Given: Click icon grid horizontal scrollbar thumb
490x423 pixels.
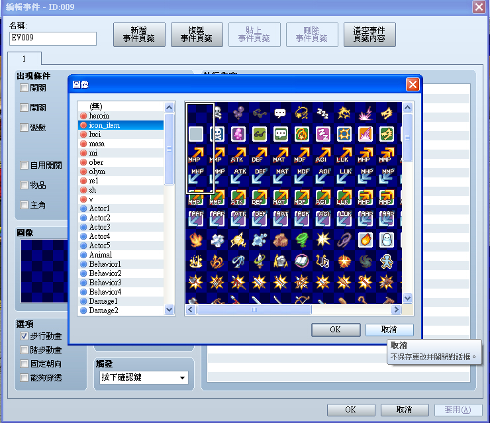Looking at the screenshot, I should click(x=254, y=310).
